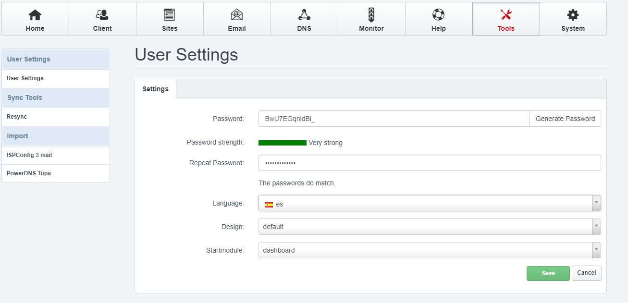Click the 'Design:' label
628x303 pixels.
point(233,227)
